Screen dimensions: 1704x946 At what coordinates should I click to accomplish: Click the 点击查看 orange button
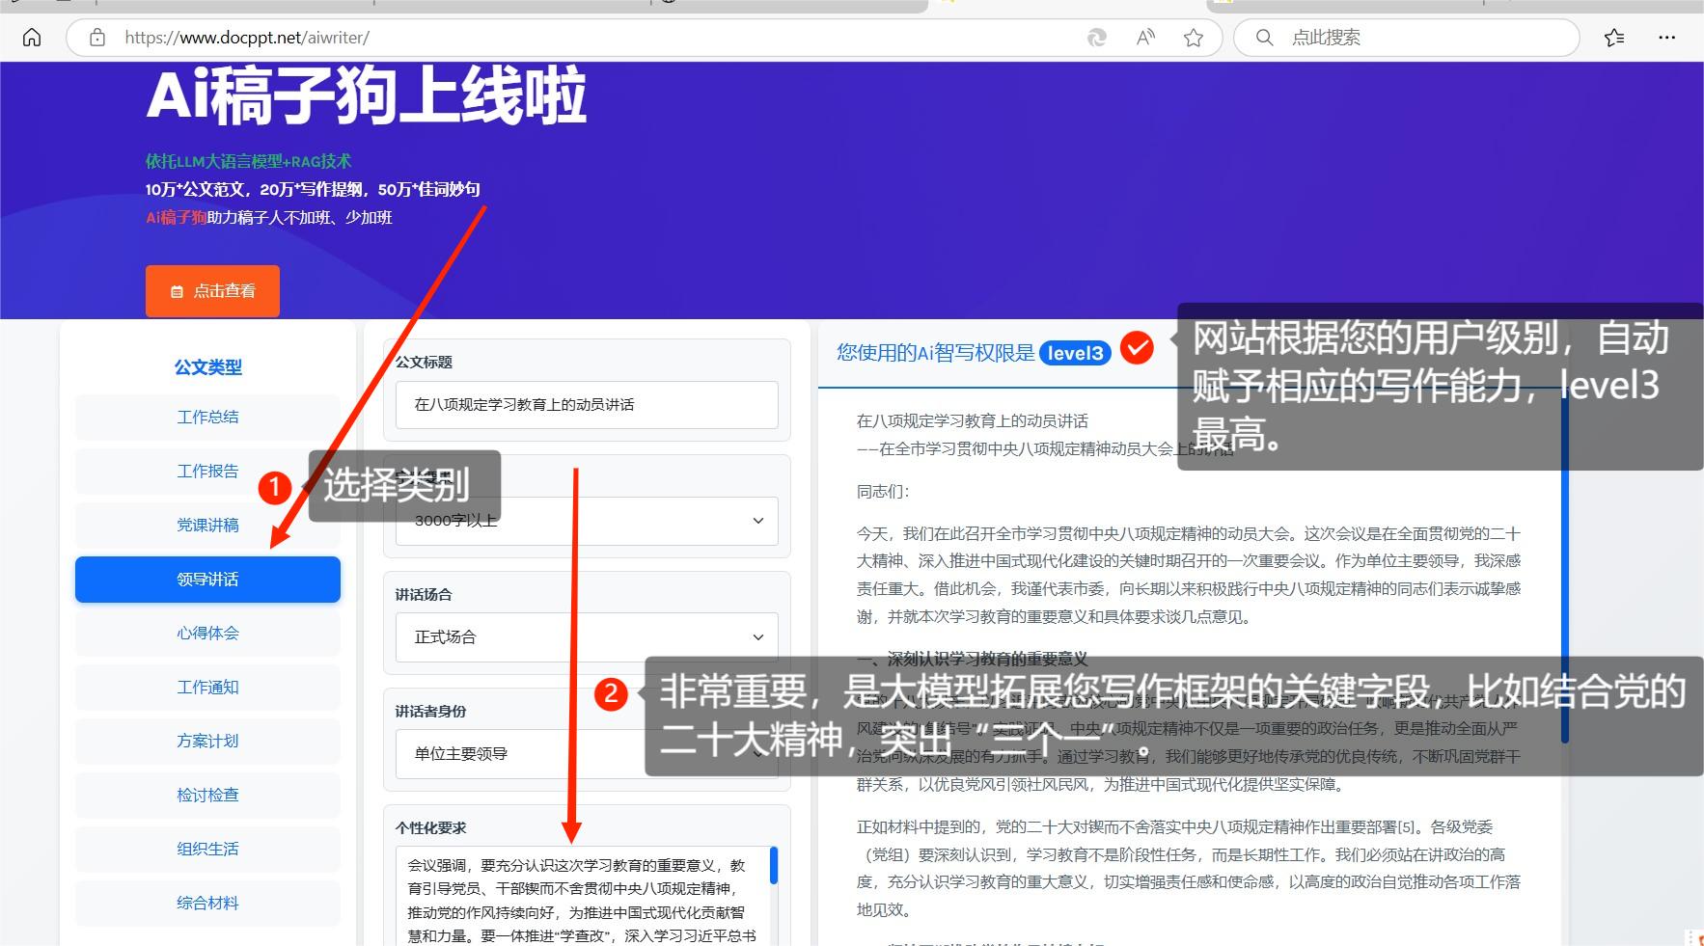pyautogui.click(x=212, y=291)
